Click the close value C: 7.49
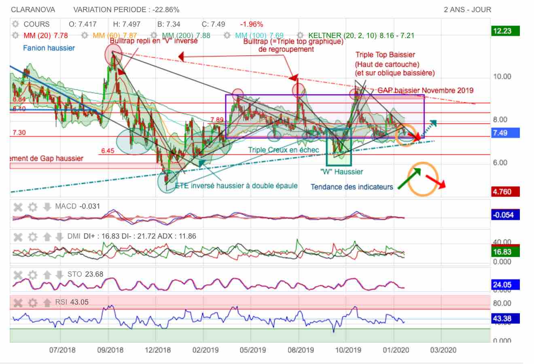Screen dimensions: 534x364 pos(213,24)
